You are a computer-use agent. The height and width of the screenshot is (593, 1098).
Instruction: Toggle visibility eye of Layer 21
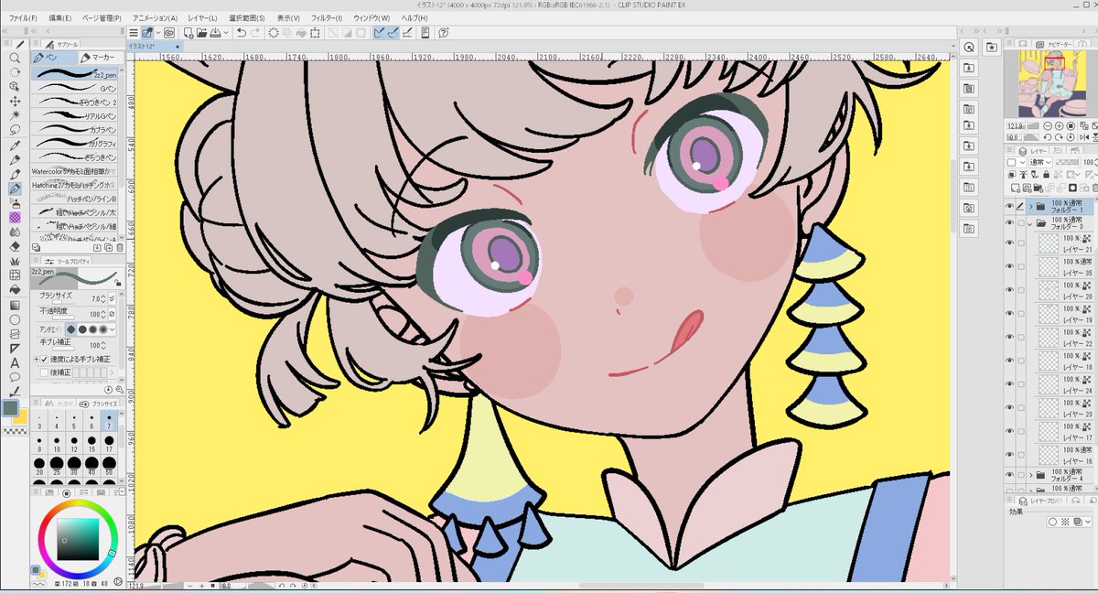[1009, 243]
